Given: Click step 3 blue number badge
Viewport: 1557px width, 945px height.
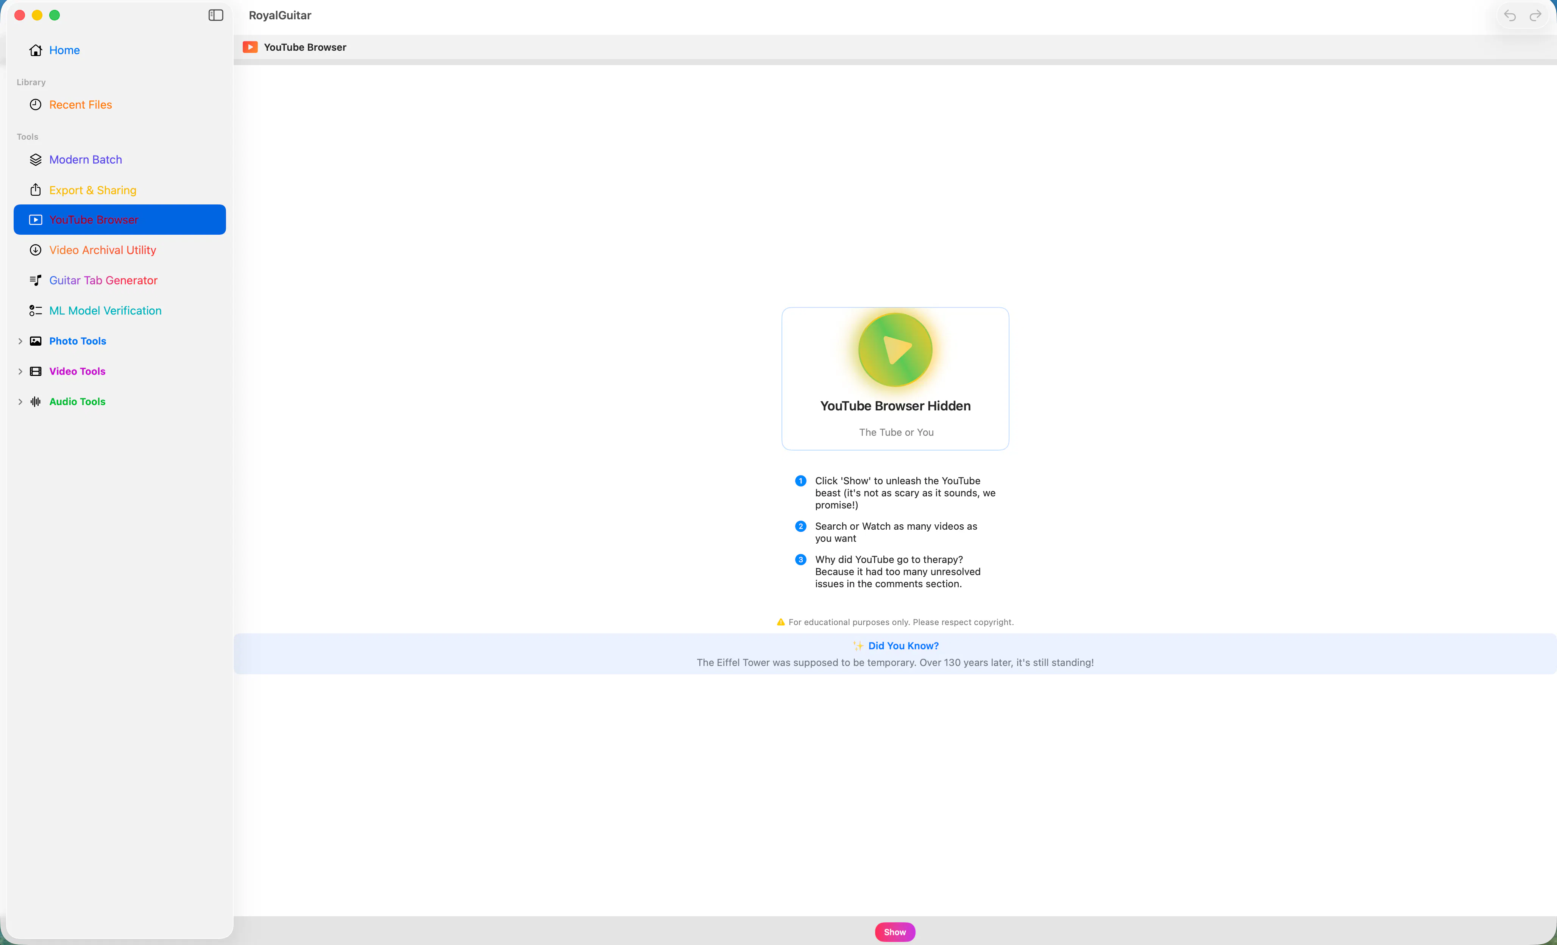Looking at the screenshot, I should click(800, 560).
